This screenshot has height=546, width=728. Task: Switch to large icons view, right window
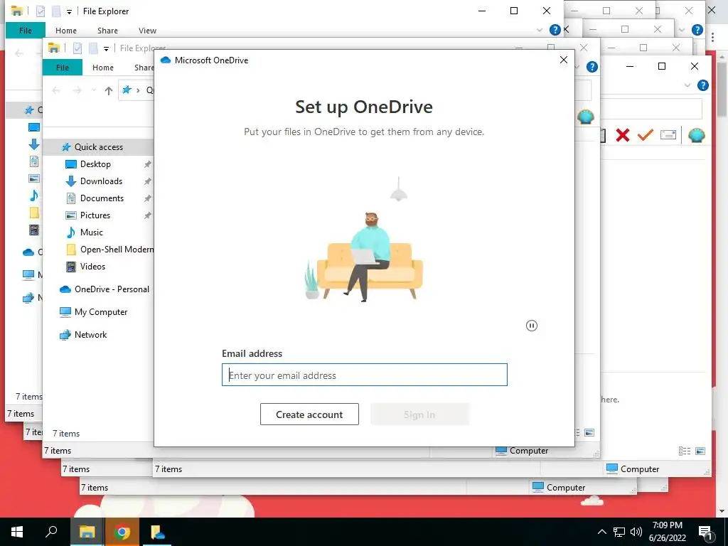700,451
